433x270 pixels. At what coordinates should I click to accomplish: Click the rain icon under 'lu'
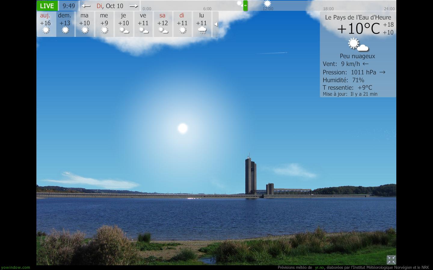(x=202, y=30)
